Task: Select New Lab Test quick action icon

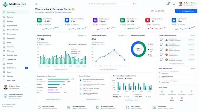Action: (191, 92)
